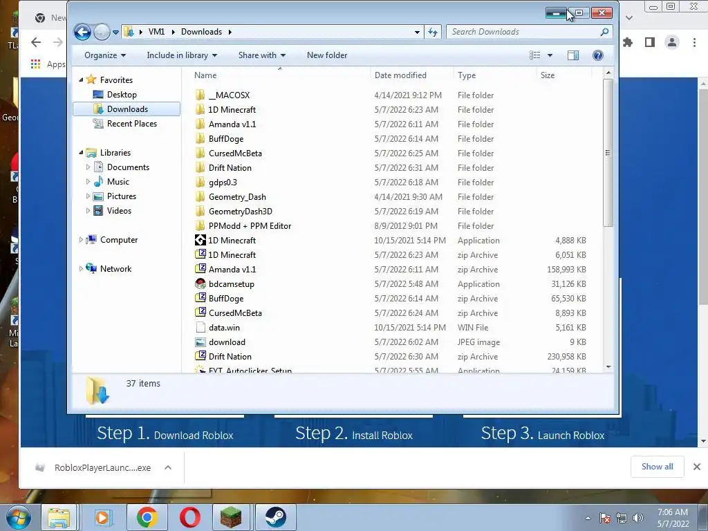
Task: Click the file list scrollbar down arrow
Action: pyautogui.click(x=608, y=367)
